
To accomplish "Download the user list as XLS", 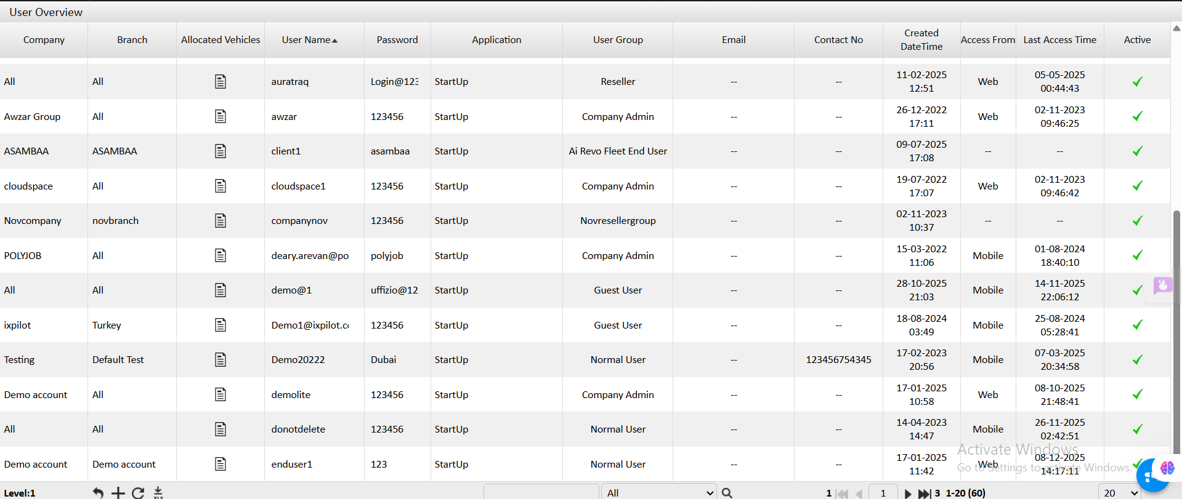I will click(158, 492).
